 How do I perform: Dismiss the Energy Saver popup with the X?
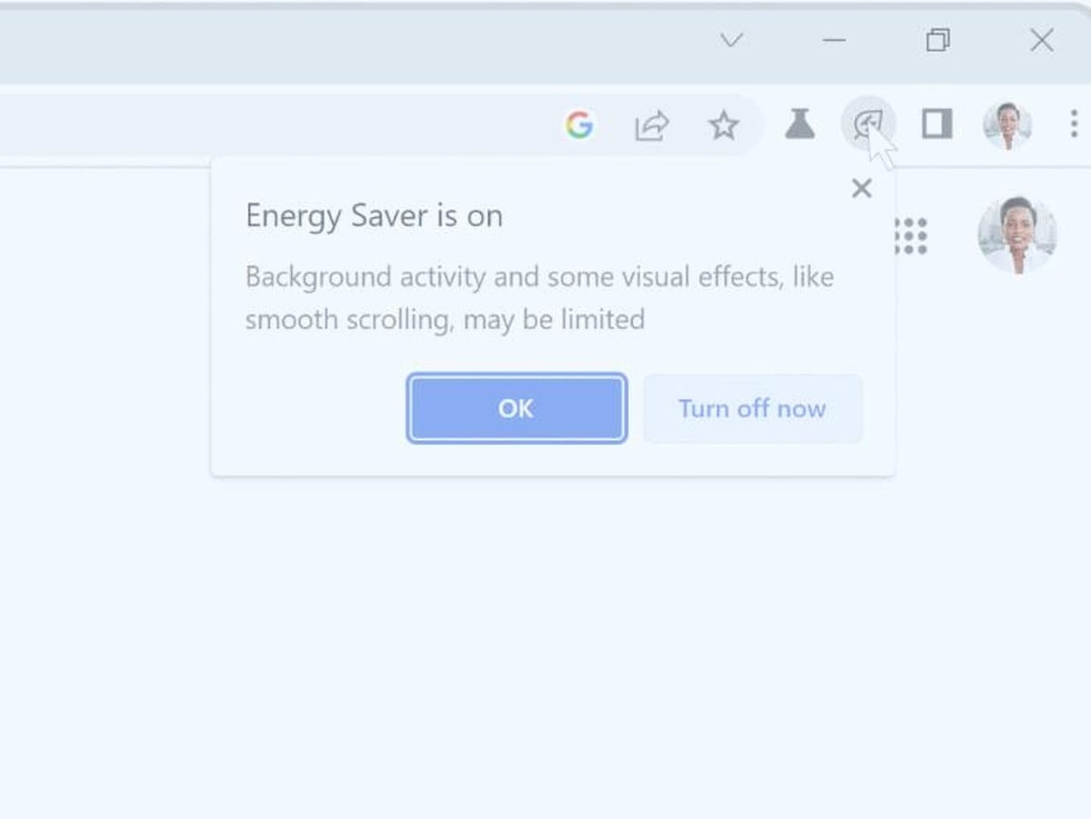click(861, 188)
